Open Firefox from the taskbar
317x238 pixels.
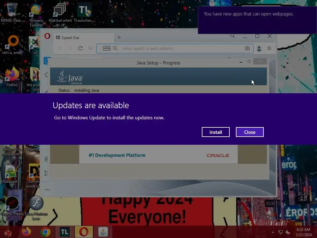pyautogui.click(x=27, y=232)
